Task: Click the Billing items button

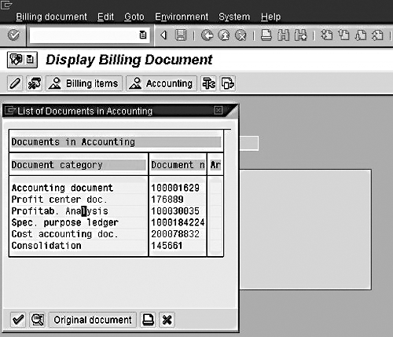Action: pos(84,83)
